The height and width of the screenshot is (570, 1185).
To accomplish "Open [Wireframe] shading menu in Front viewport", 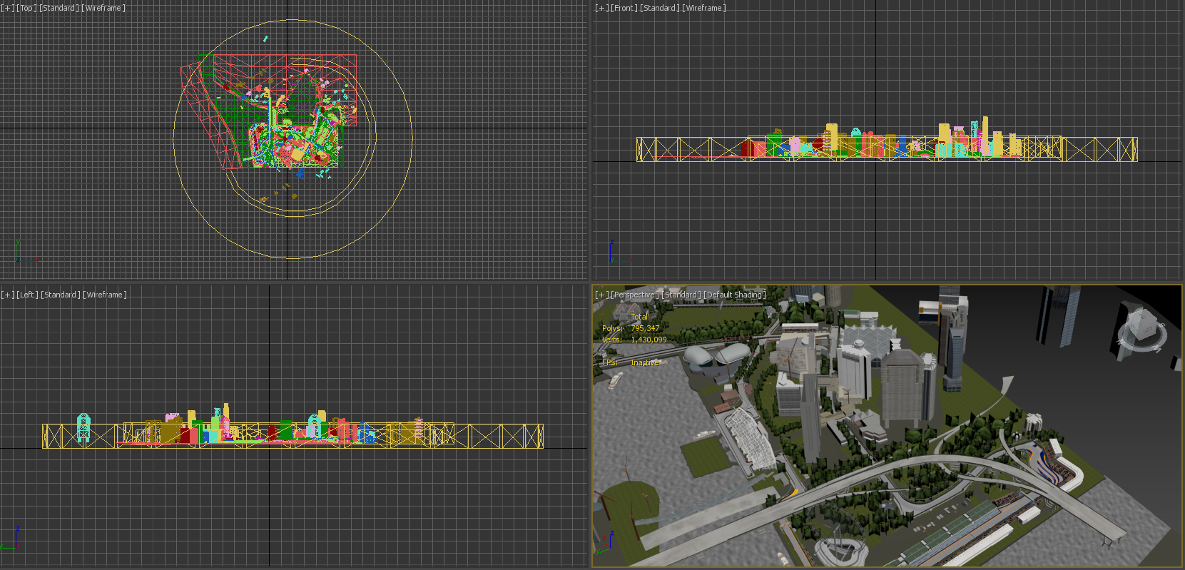I will coord(704,8).
